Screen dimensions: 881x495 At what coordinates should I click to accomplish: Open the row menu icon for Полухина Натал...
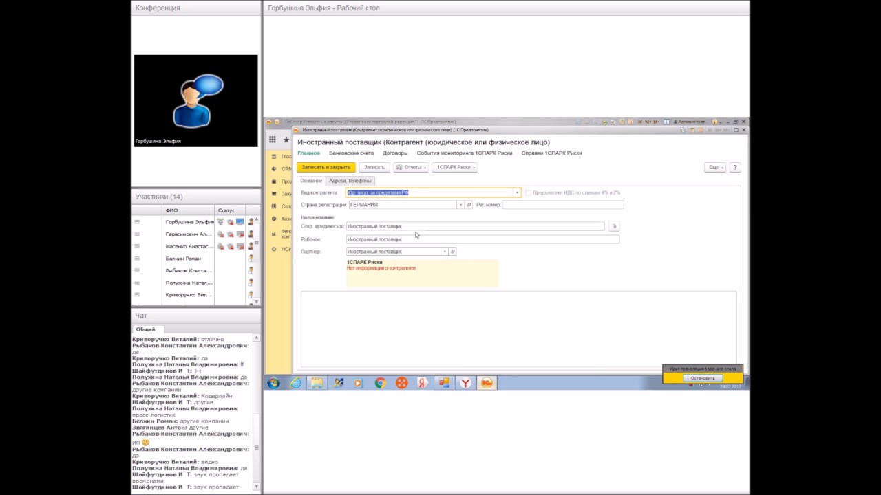[137, 283]
